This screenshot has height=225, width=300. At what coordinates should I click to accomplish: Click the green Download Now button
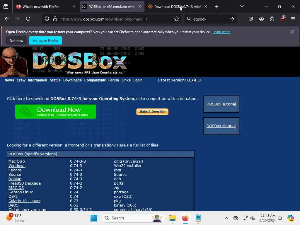point(56,112)
